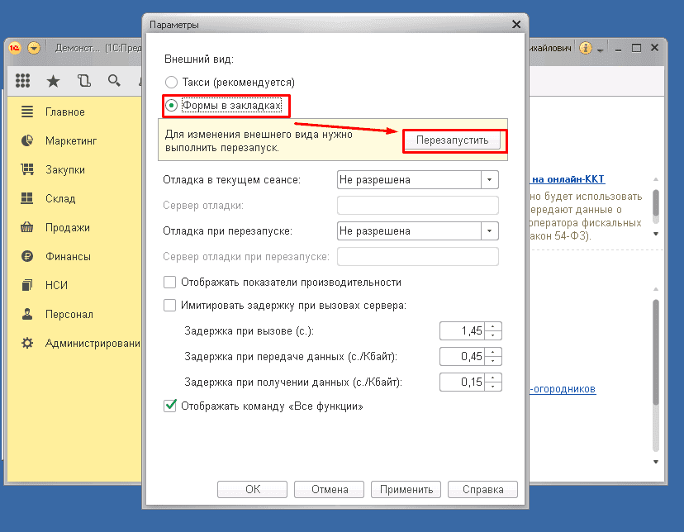Enable Отображать показатели производительности checkbox
Viewport: 684px width, 532px height.
click(x=170, y=283)
